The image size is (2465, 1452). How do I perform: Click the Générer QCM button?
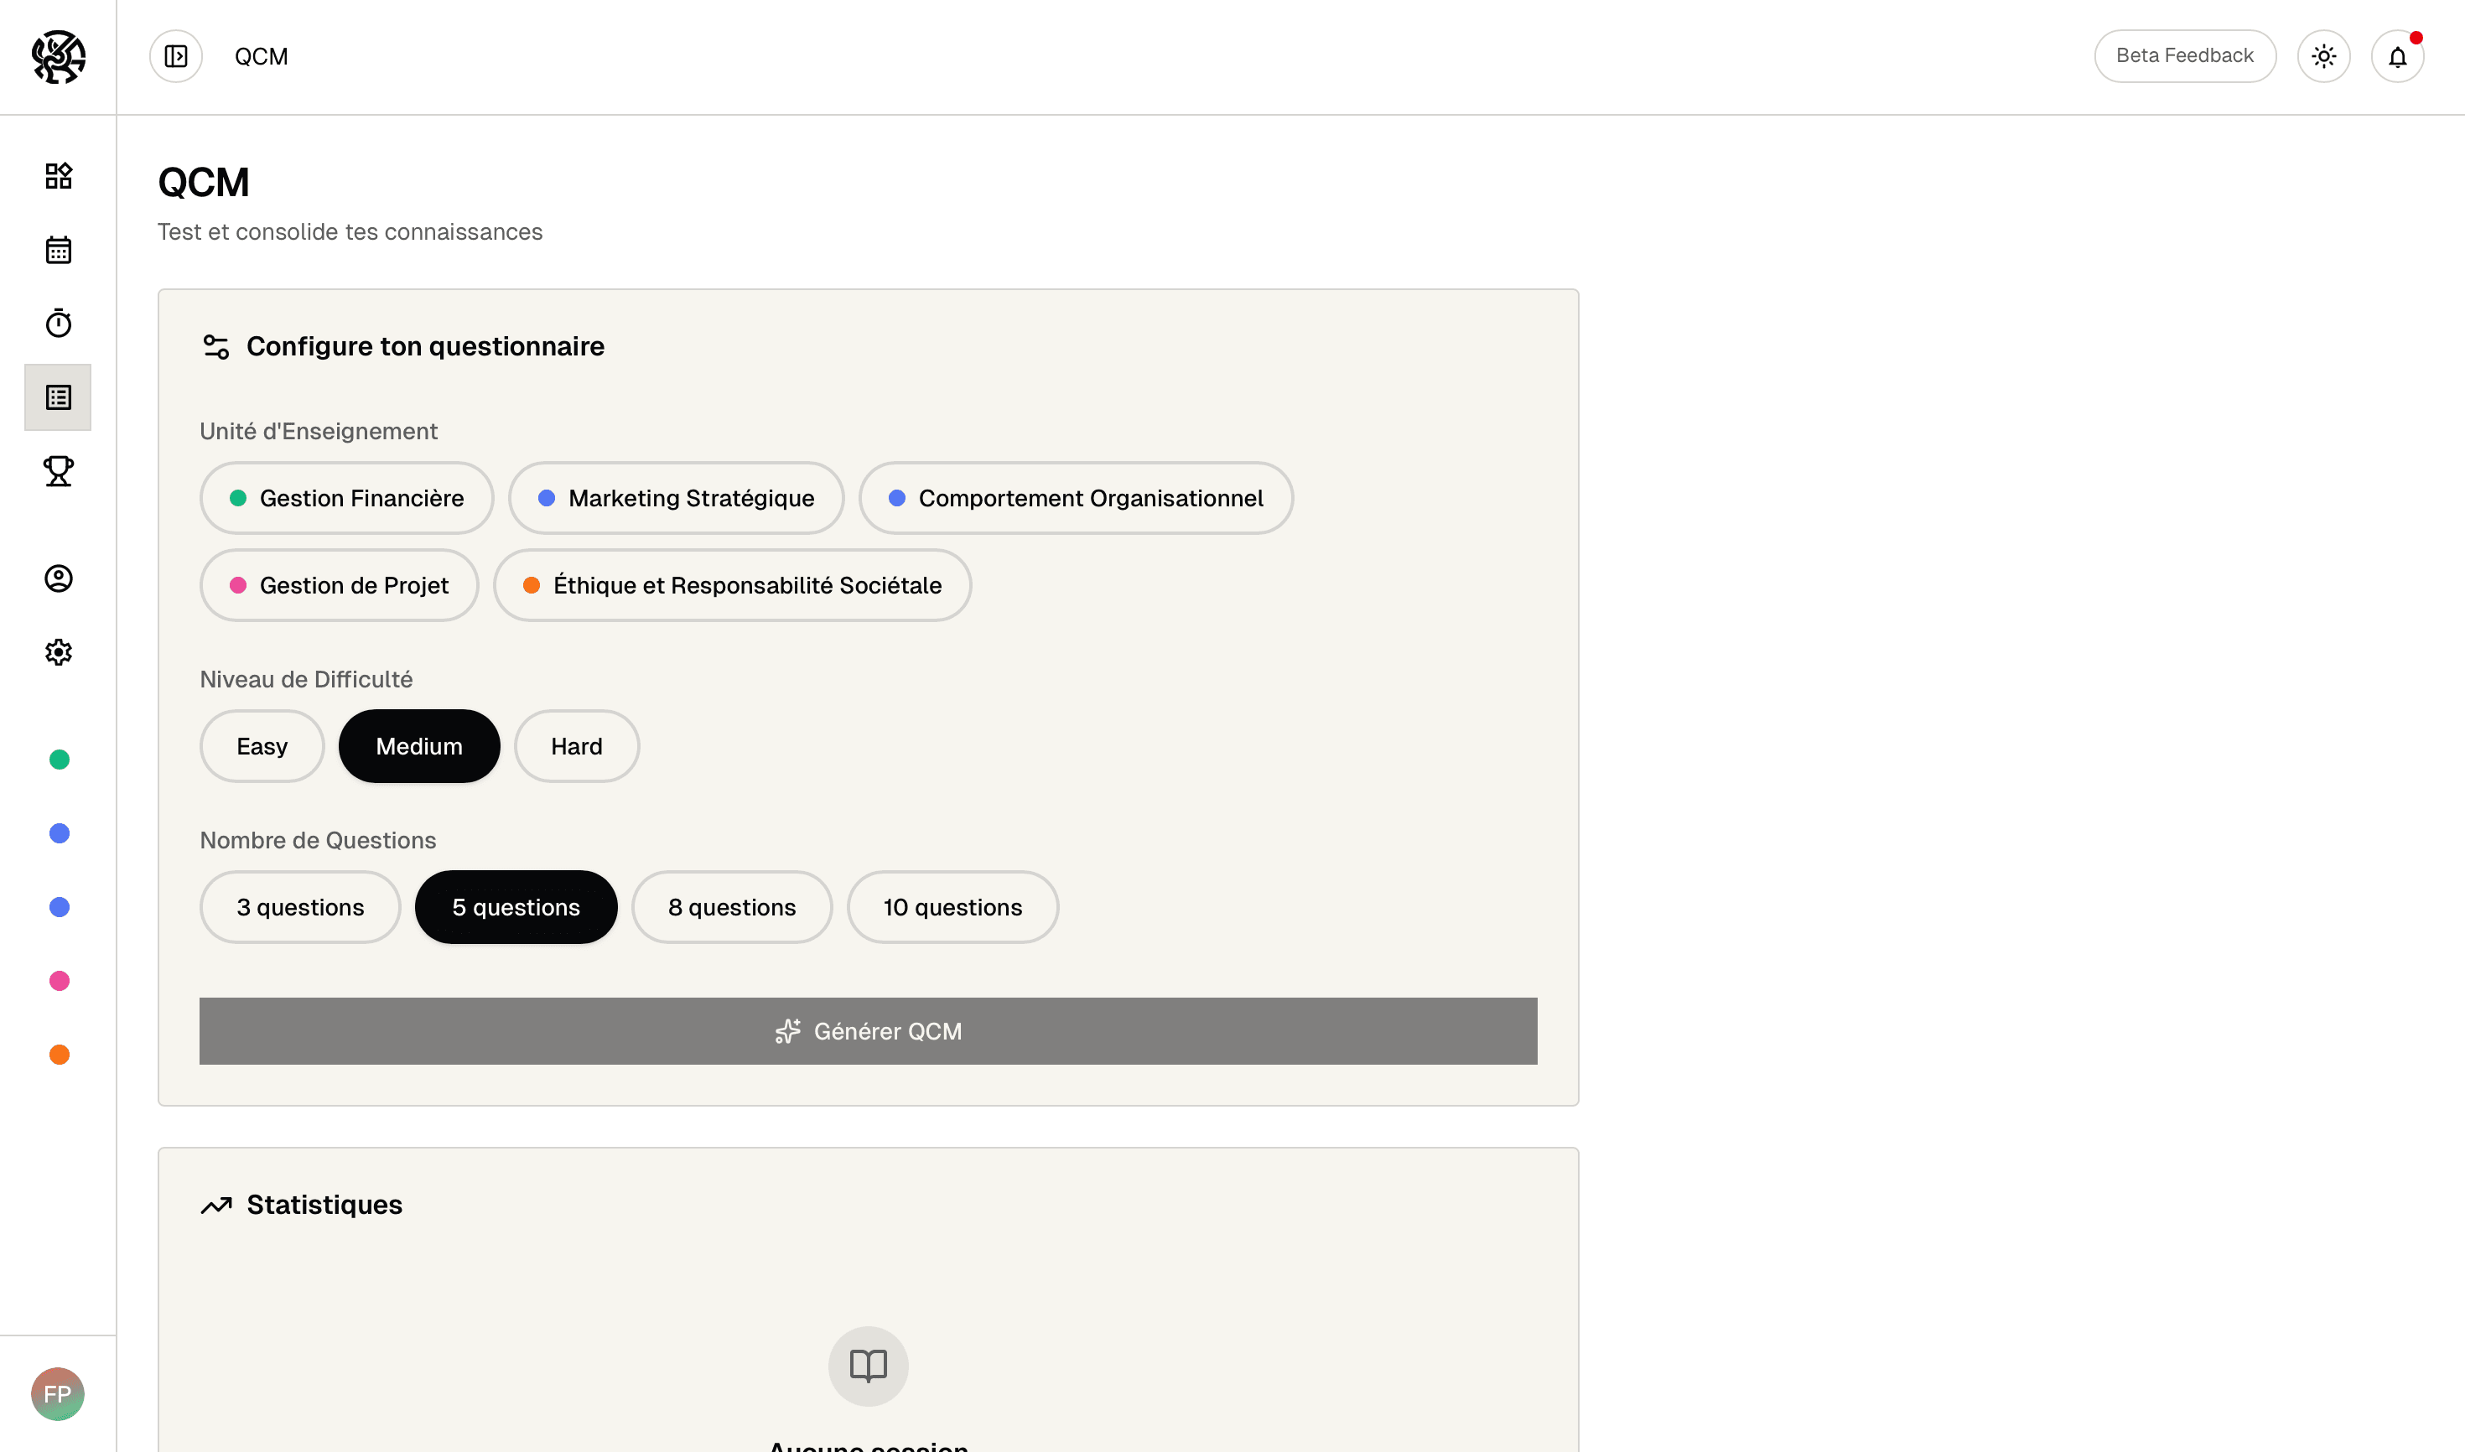[x=868, y=1031]
